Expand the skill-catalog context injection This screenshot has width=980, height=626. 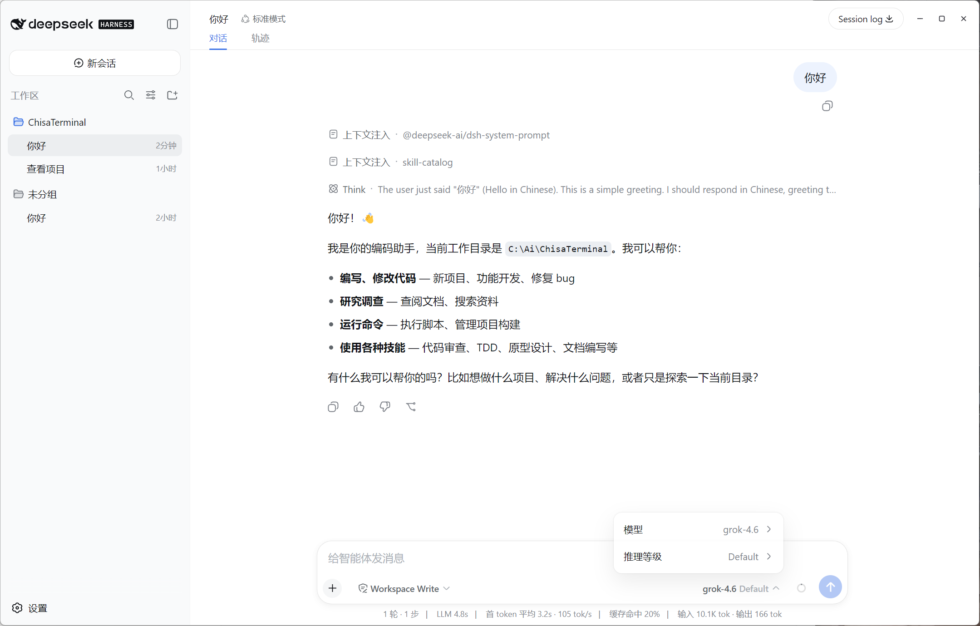[390, 162]
